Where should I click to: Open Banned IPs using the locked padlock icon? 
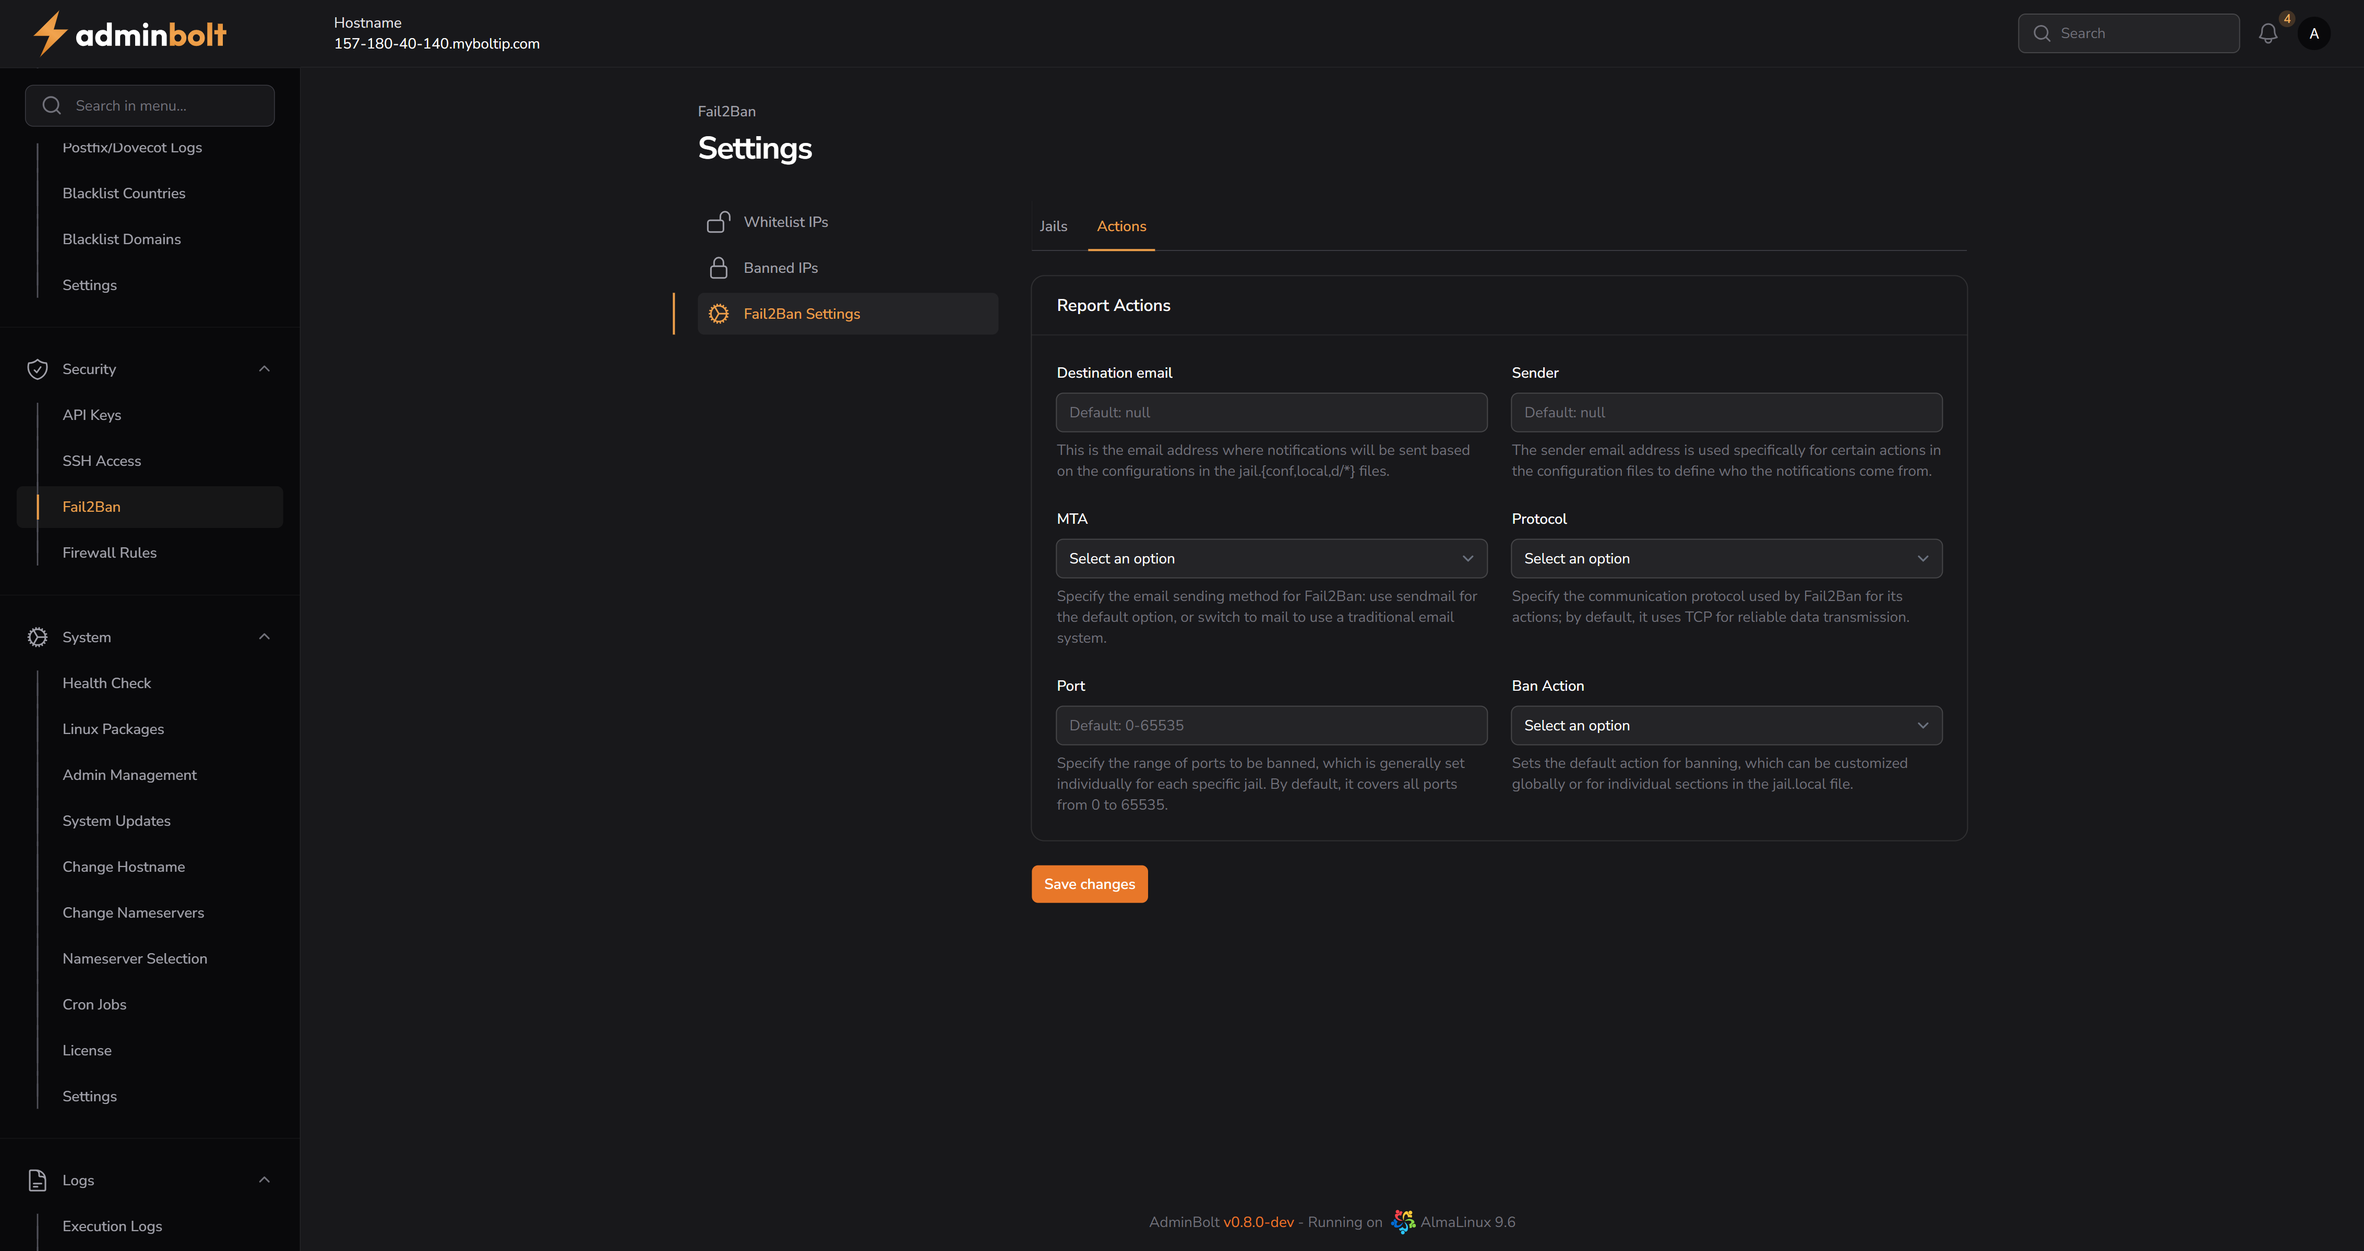point(719,267)
